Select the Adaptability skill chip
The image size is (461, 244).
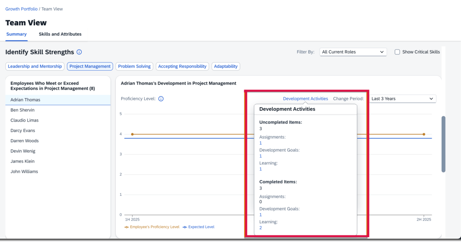pos(226,66)
